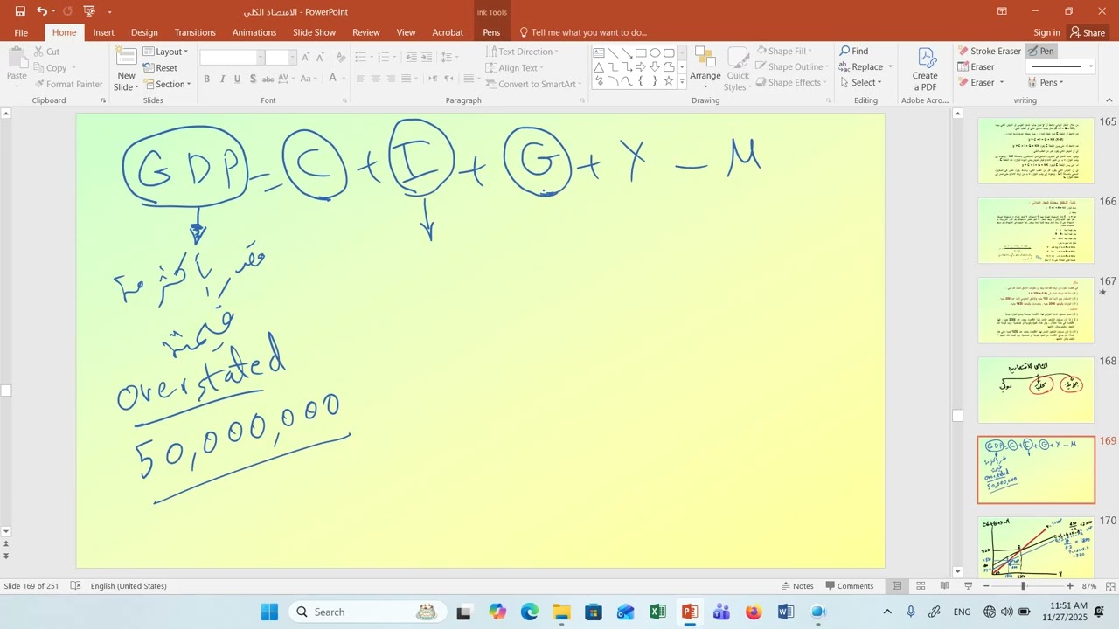The image size is (1119, 629).
Task: Click the Replace tool icon
Action: 845,66
